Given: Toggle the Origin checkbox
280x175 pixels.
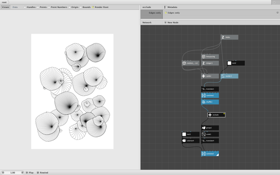Looking at the screenshot, I should (69, 7).
